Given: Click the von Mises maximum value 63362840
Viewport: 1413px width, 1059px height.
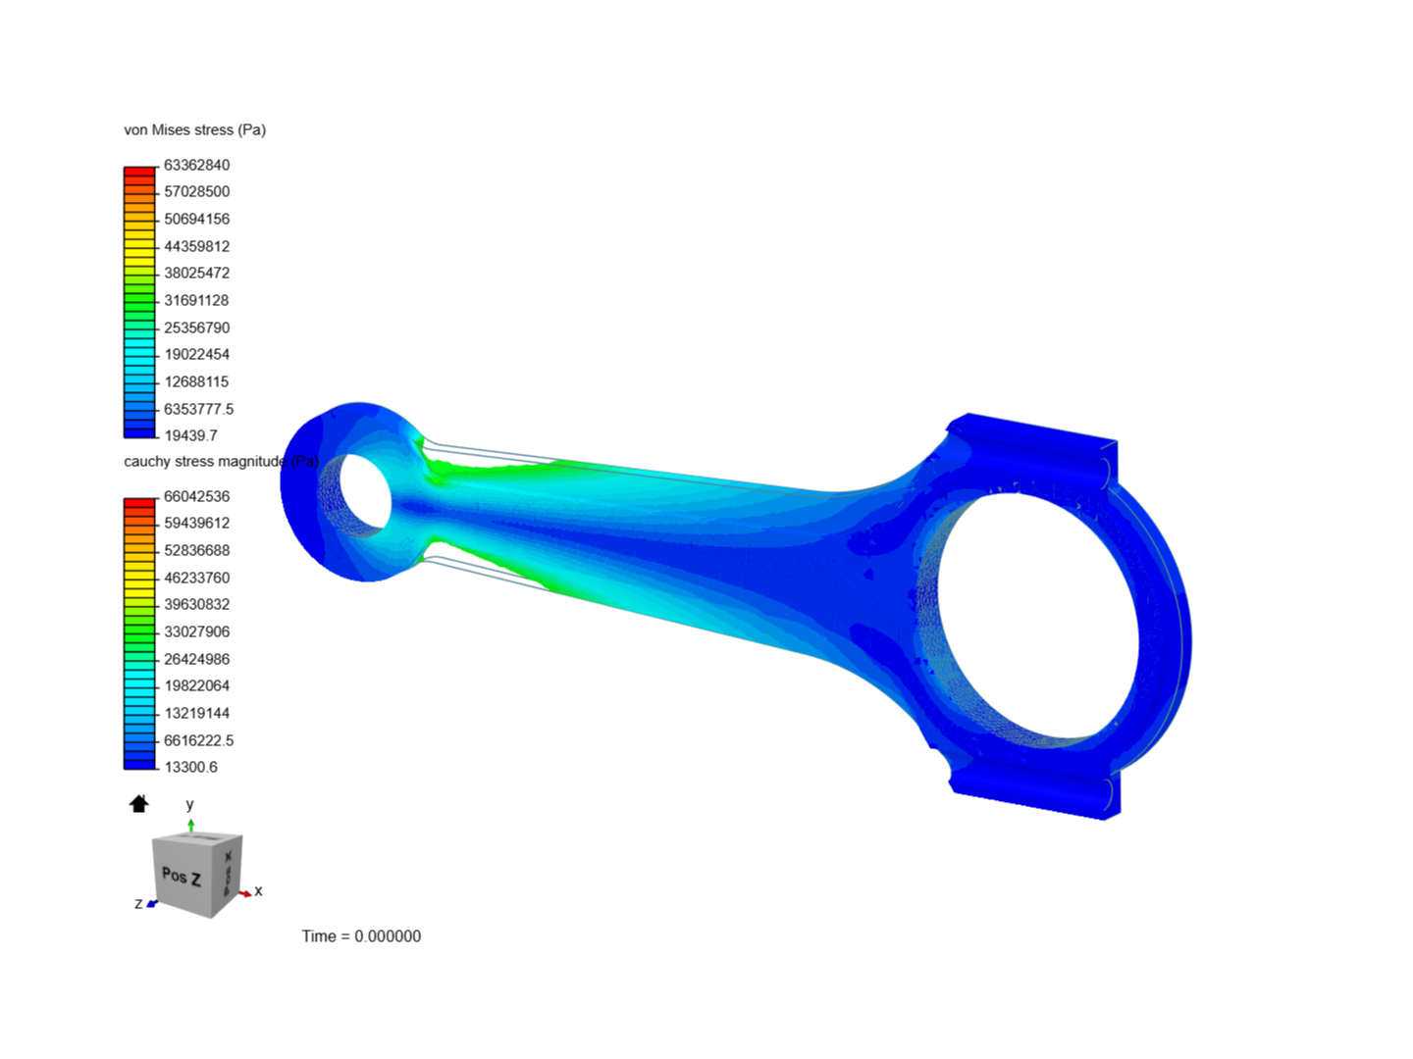Looking at the screenshot, I should (196, 165).
